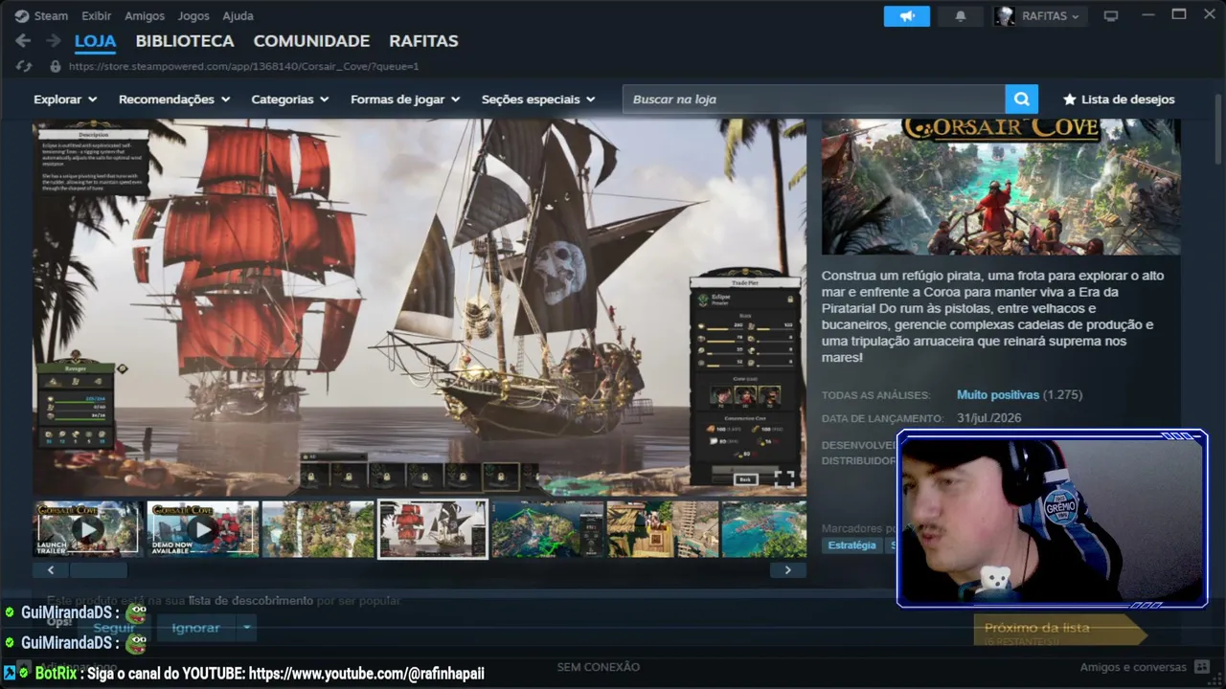Switch to the LOJA tab
Image resolution: width=1226 pixels, height=689 pixels.
[95, 41]
